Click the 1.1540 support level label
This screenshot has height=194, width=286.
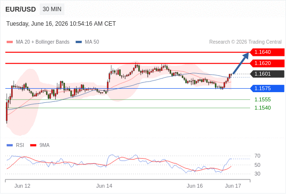coord(262,108)
